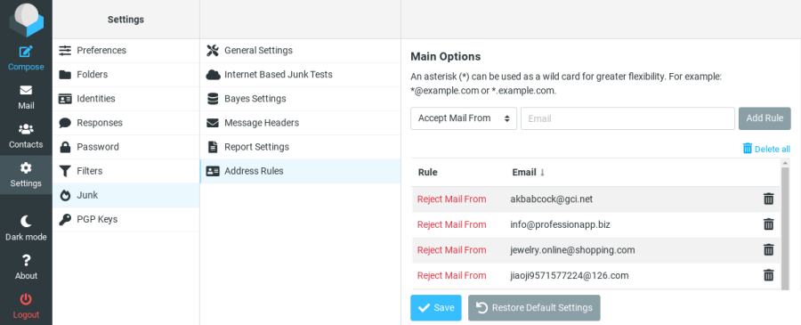Delete the akbabcock@gci.net rule trash icon
This screenshot has height=325, width=801.
click(768, 199)
